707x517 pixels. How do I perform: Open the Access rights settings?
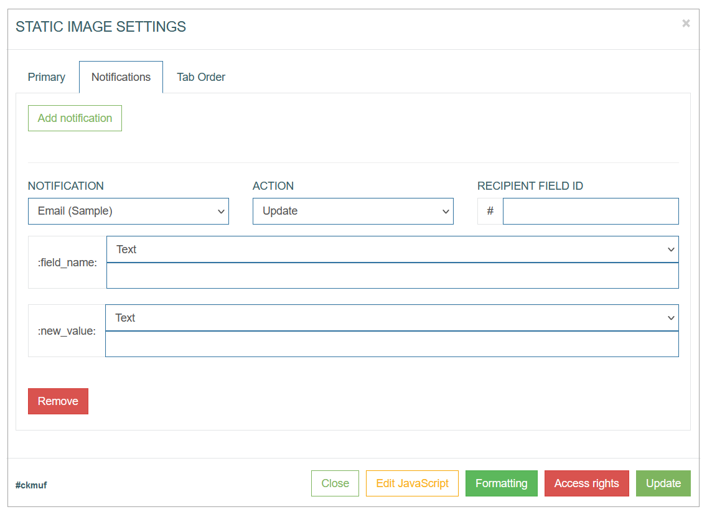coord(587,483)
